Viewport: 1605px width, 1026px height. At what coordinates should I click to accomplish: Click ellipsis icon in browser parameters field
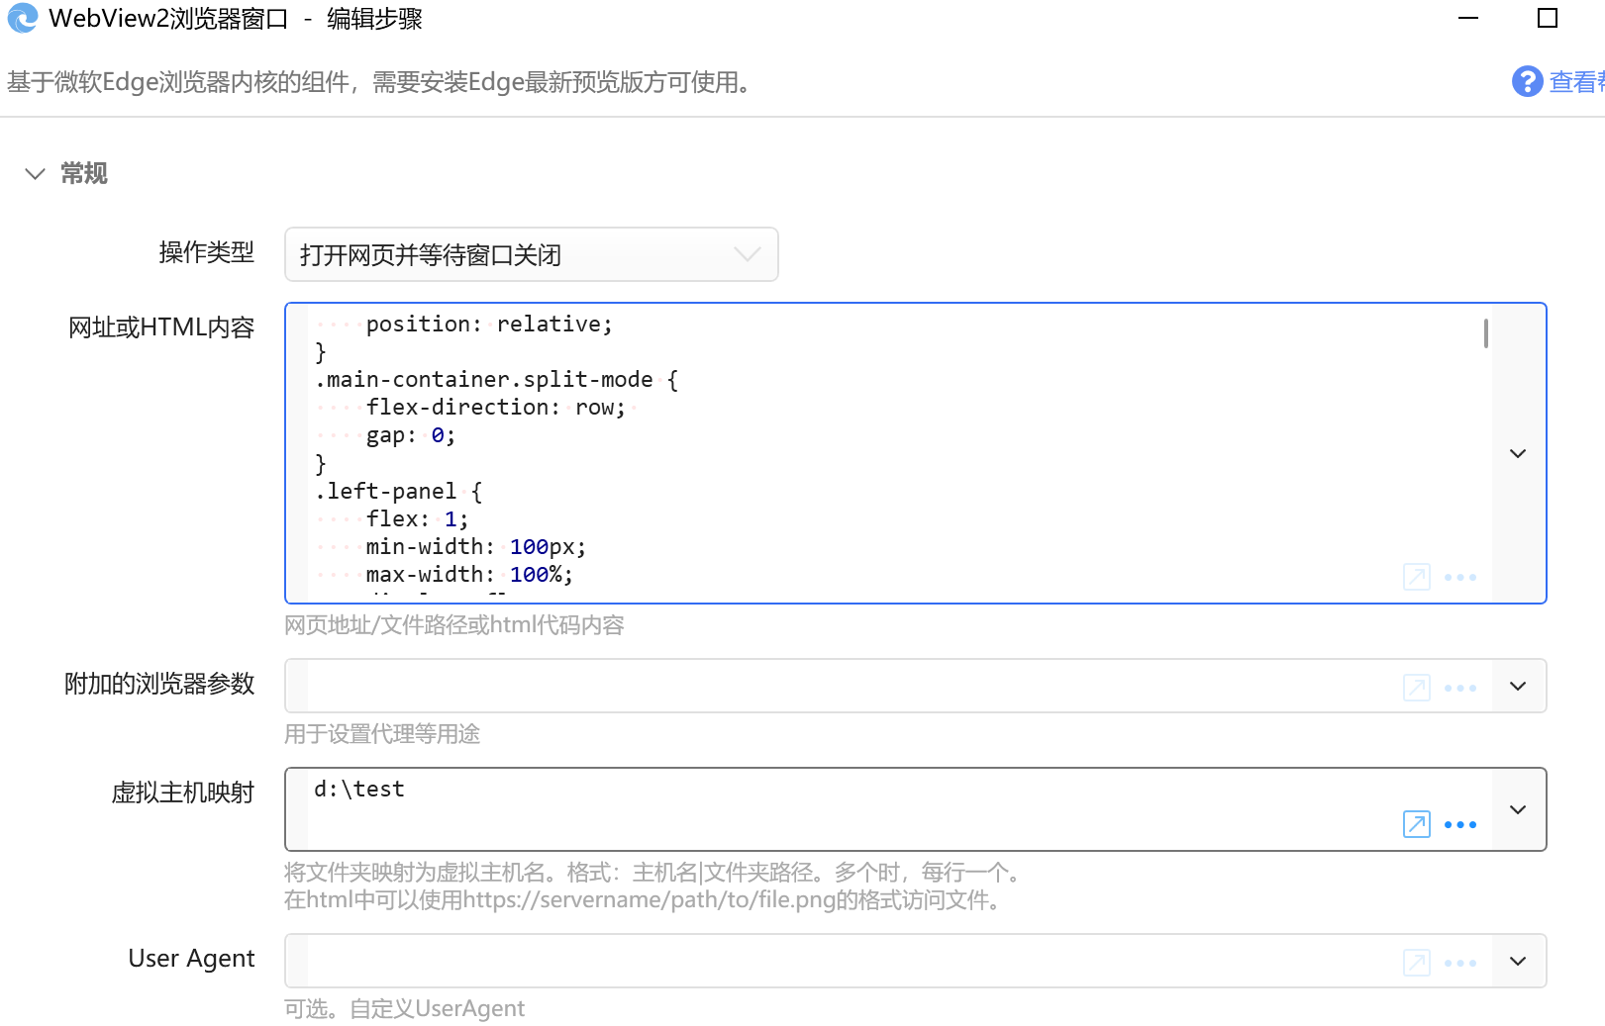(x=1460, y=688)
